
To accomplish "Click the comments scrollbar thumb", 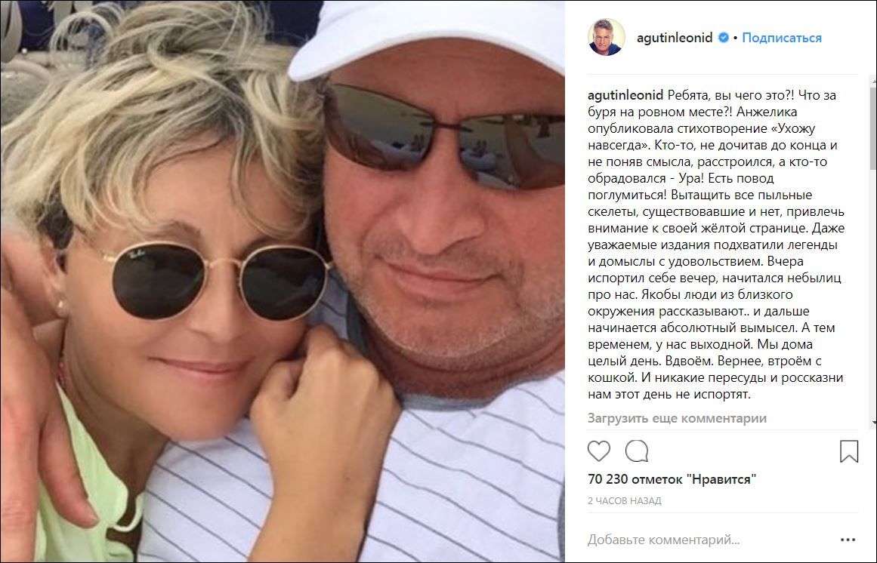I will 873,127.
